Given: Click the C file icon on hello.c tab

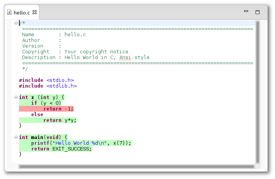Looking at the screenshot, I should click(9, 13).
